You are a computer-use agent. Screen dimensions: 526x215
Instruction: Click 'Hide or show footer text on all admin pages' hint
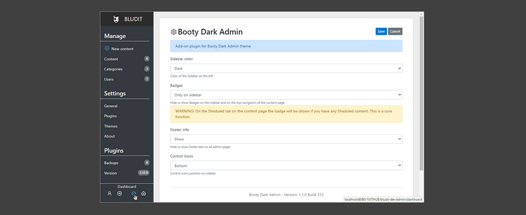tap(200, 147)
